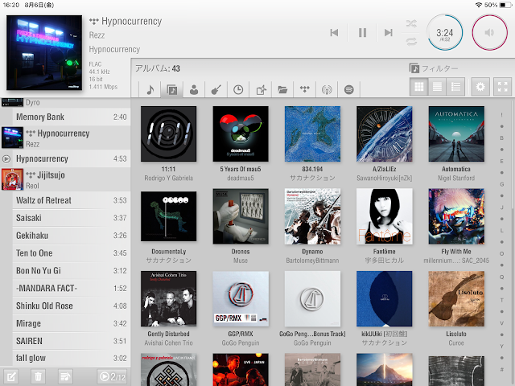Open the kikUUiki album cover
Viewport: 515px width, 386px height.
point(385,298)
